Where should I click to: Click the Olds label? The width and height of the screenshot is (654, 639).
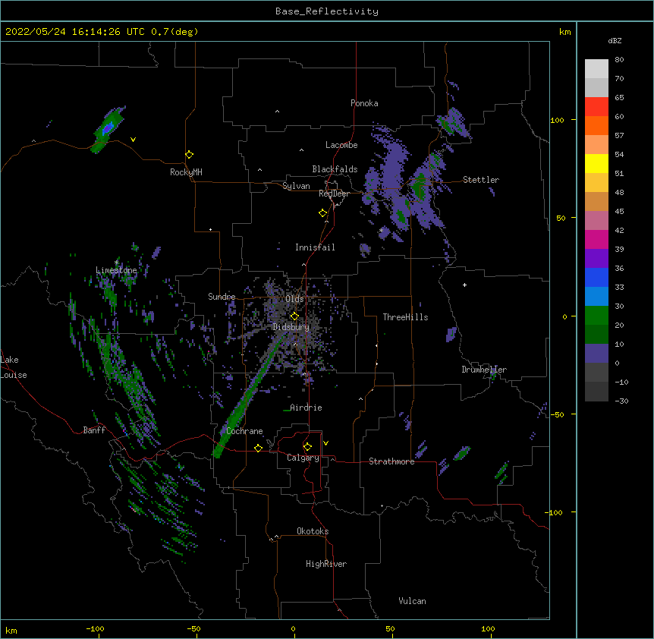pos(294,299)
